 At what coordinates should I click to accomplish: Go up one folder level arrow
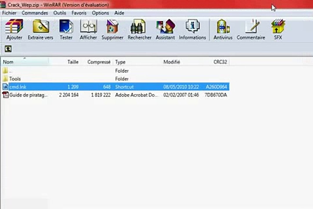8,49
